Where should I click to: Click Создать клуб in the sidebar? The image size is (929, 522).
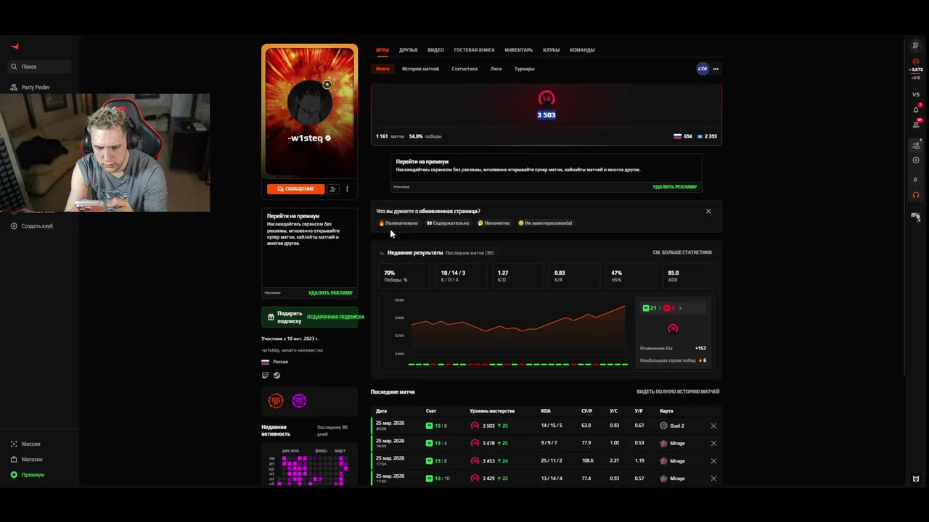(32, 226)
